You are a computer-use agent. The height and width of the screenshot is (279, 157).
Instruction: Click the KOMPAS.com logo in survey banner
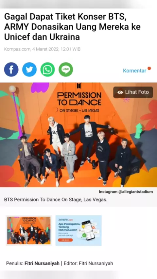pos(63,220)
